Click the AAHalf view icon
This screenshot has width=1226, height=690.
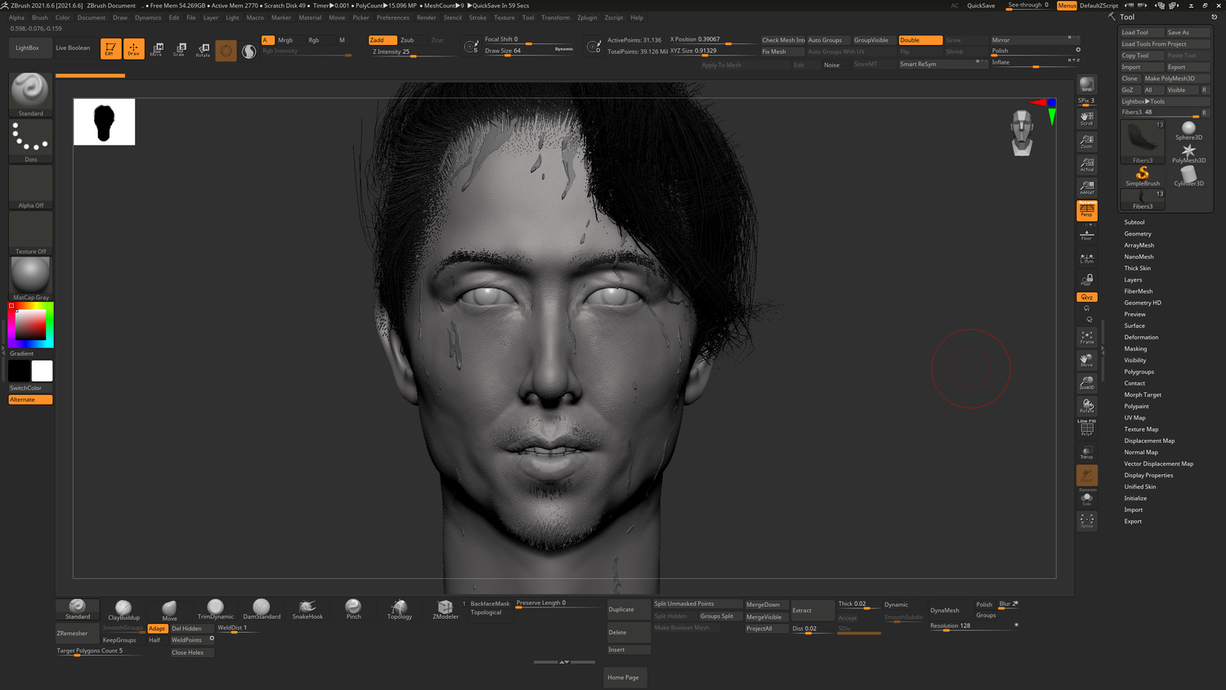1087,188
